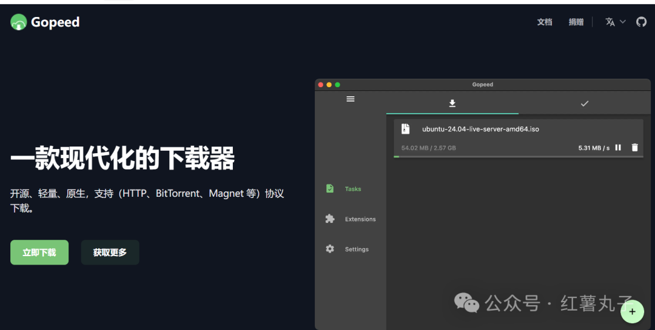Switch to the completed tasks checkmark tab
The image size is (655, 330).
point(585,103)
